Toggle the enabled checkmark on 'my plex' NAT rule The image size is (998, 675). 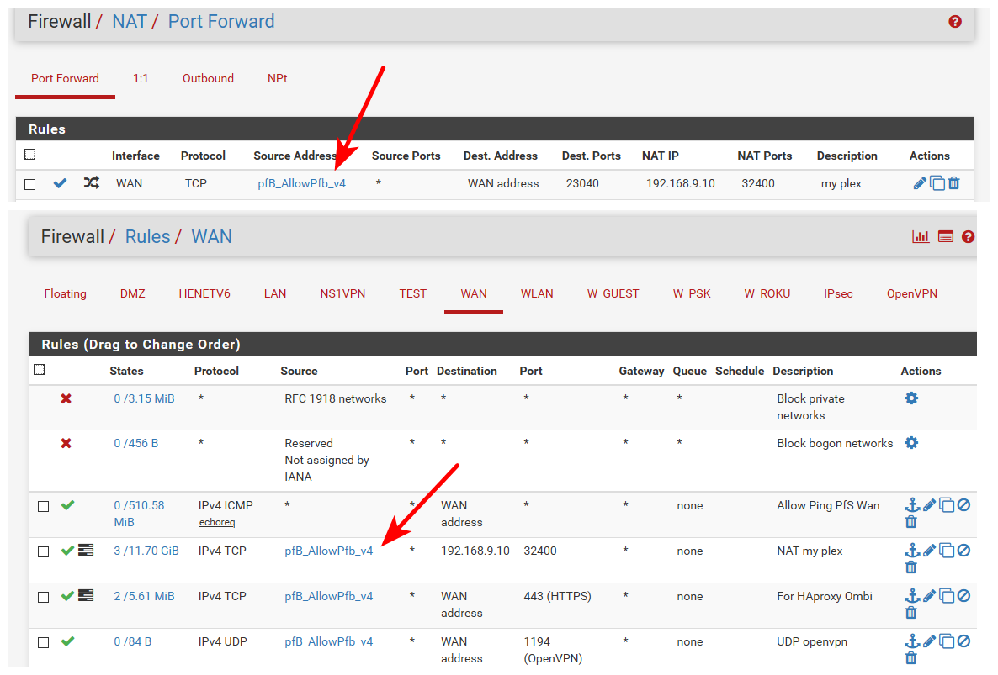[60, 183]
